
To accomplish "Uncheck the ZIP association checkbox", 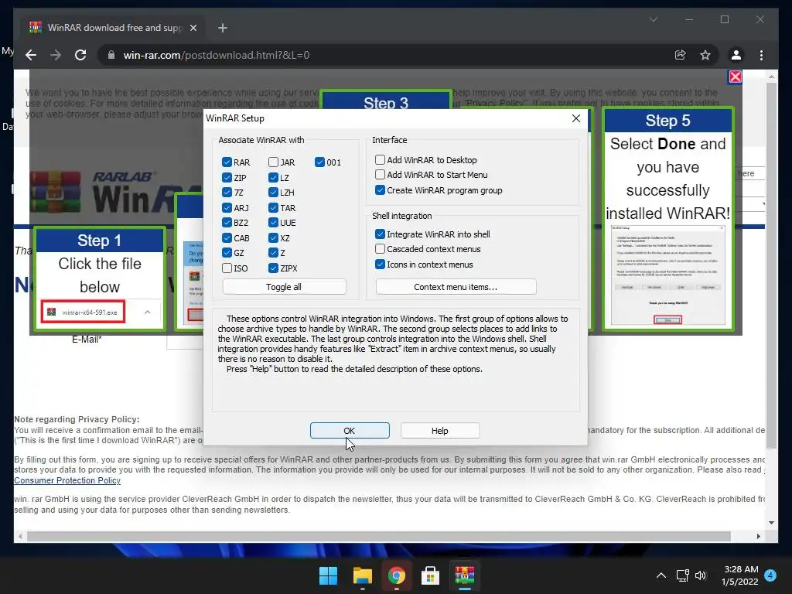I will [227, 178].
